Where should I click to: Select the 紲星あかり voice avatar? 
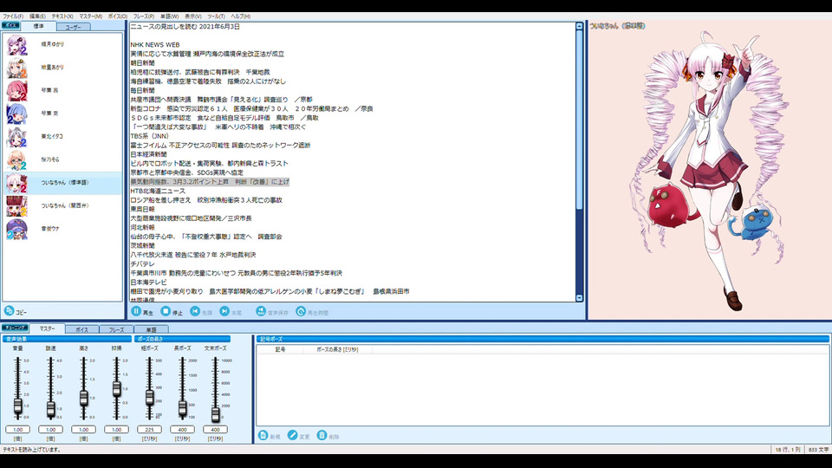16,68
